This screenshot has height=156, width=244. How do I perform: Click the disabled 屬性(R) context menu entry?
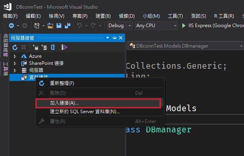[100, 121]
